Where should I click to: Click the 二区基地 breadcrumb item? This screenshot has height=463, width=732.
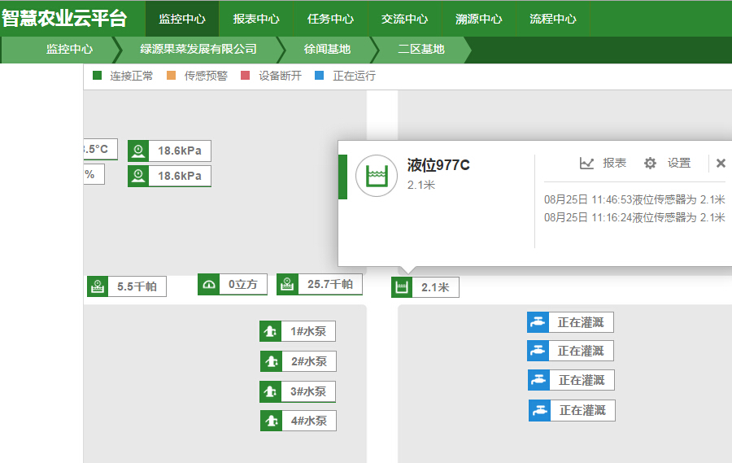click(420, 49)
